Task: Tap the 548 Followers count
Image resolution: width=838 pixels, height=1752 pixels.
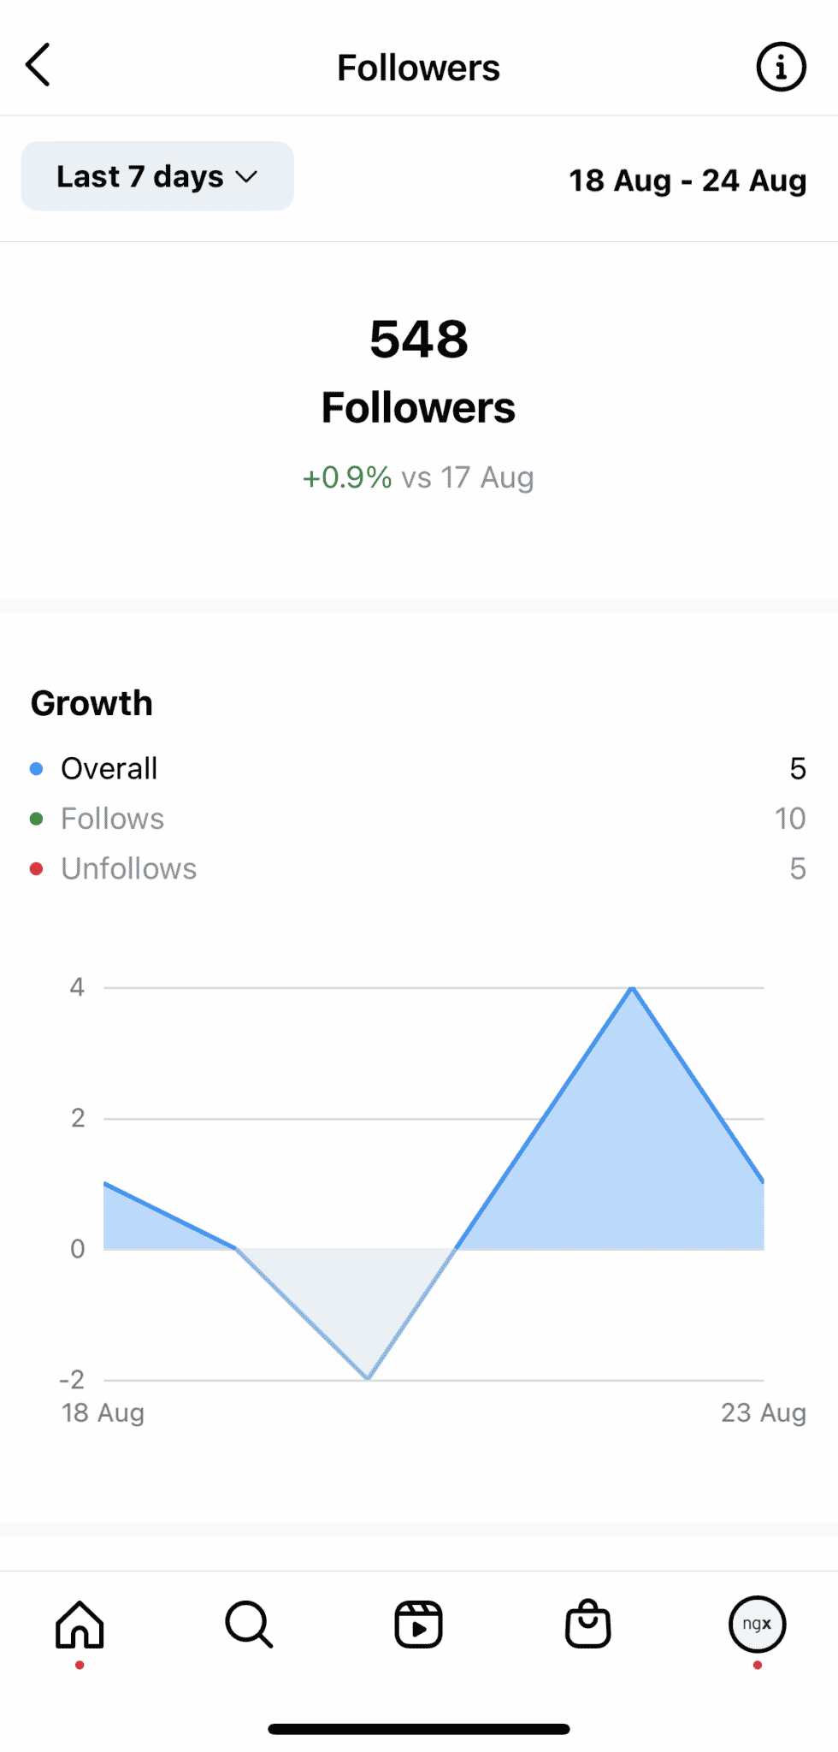Action: 418,339
